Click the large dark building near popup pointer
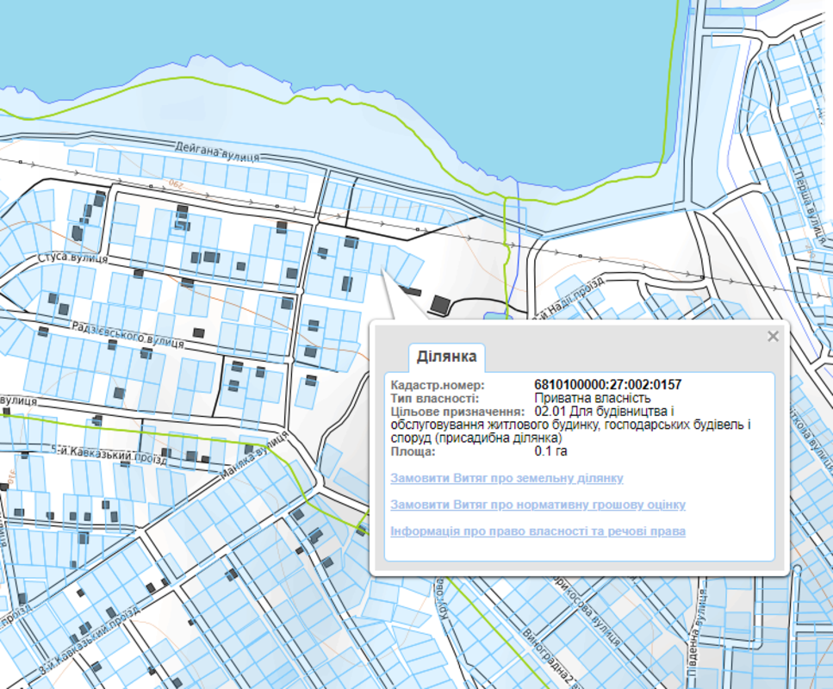 tap(442, 304)
